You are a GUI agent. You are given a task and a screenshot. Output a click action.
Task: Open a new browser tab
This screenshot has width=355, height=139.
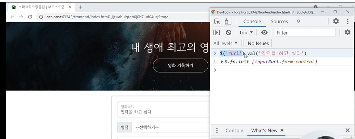click(x=80, y=7)
